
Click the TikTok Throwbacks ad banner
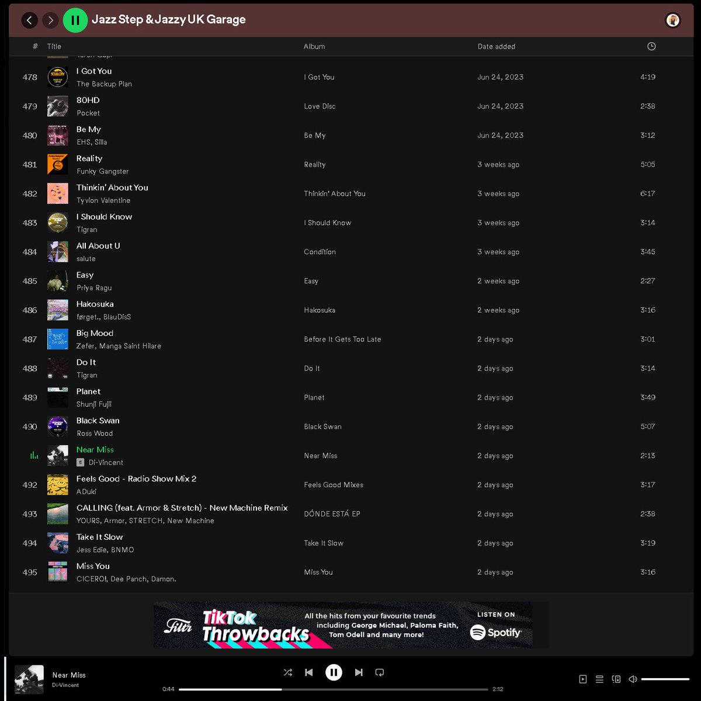point(350,625)
